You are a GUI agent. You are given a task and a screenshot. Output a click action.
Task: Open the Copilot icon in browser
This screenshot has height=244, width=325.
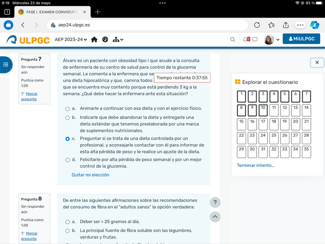pyautogui.click(x=315, y=25)
